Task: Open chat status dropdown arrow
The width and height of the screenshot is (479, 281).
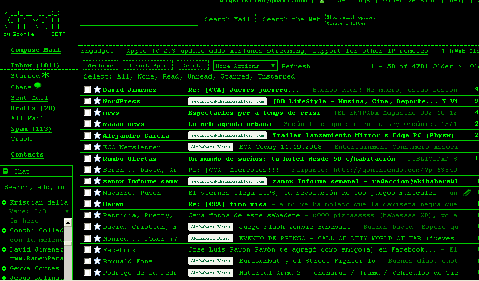Action: click(67, 211)
